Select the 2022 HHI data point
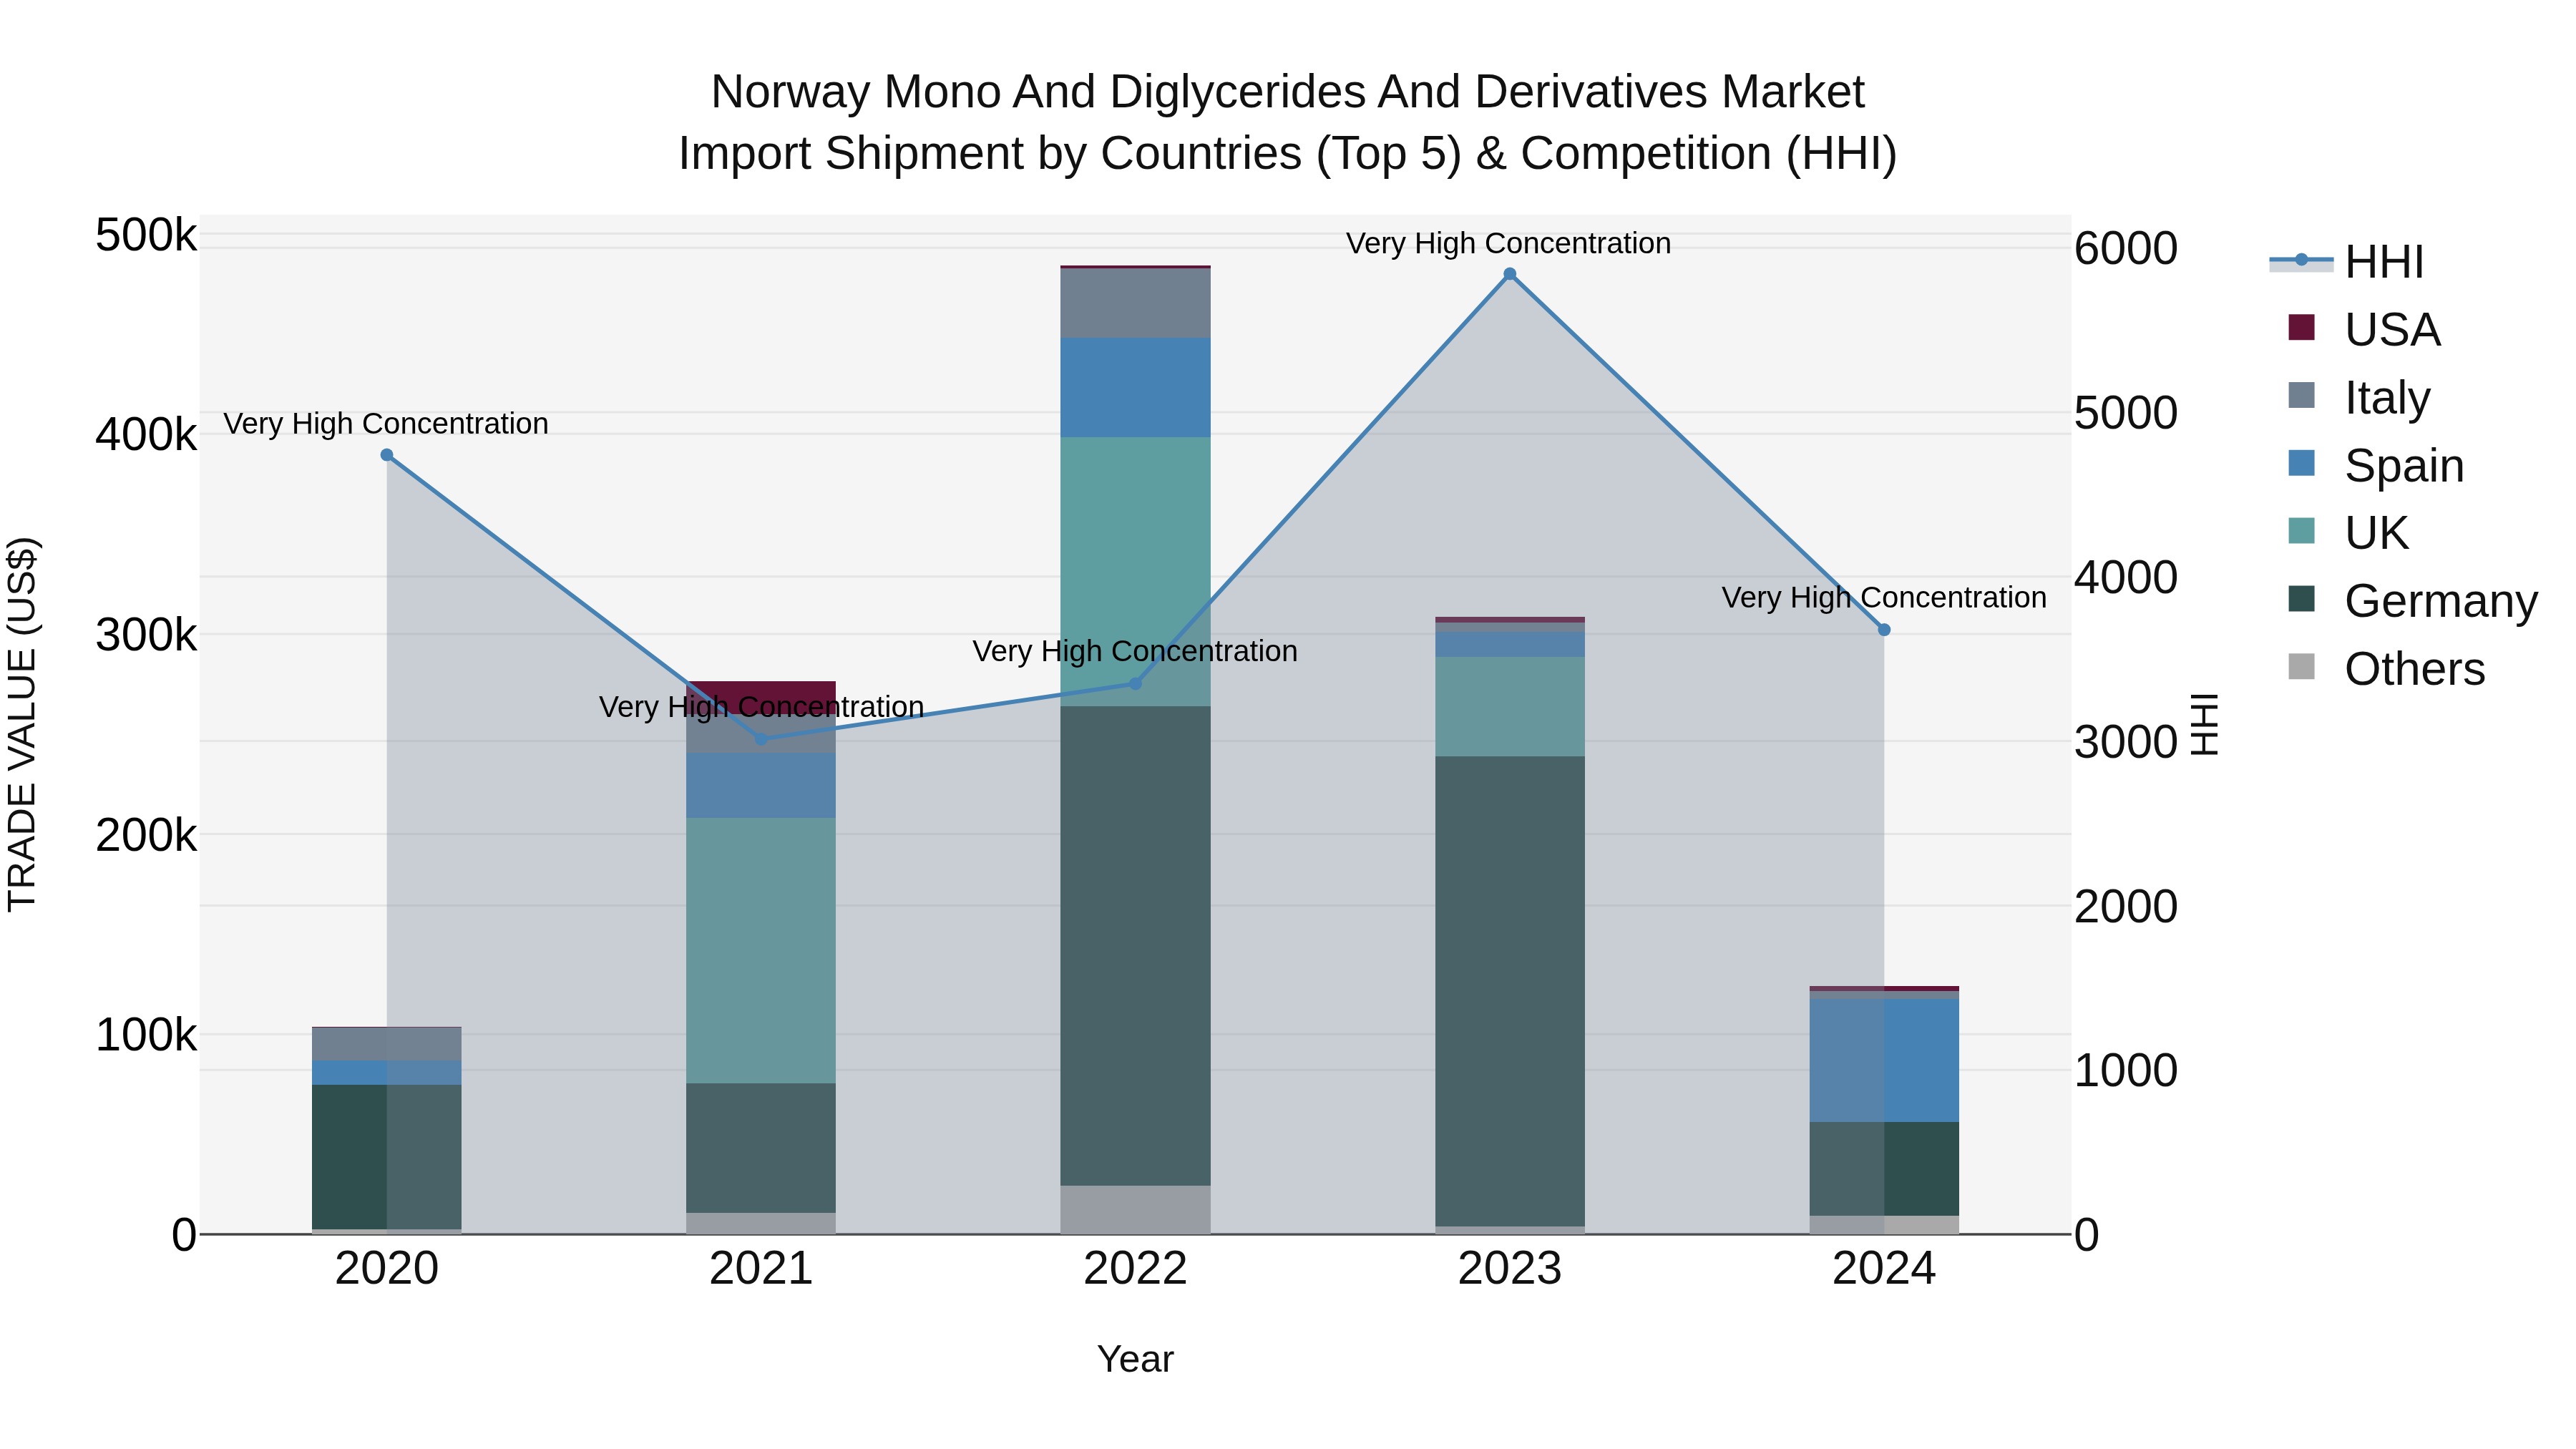This screenshot has height=1449, width=2576. coord(1135,683)
